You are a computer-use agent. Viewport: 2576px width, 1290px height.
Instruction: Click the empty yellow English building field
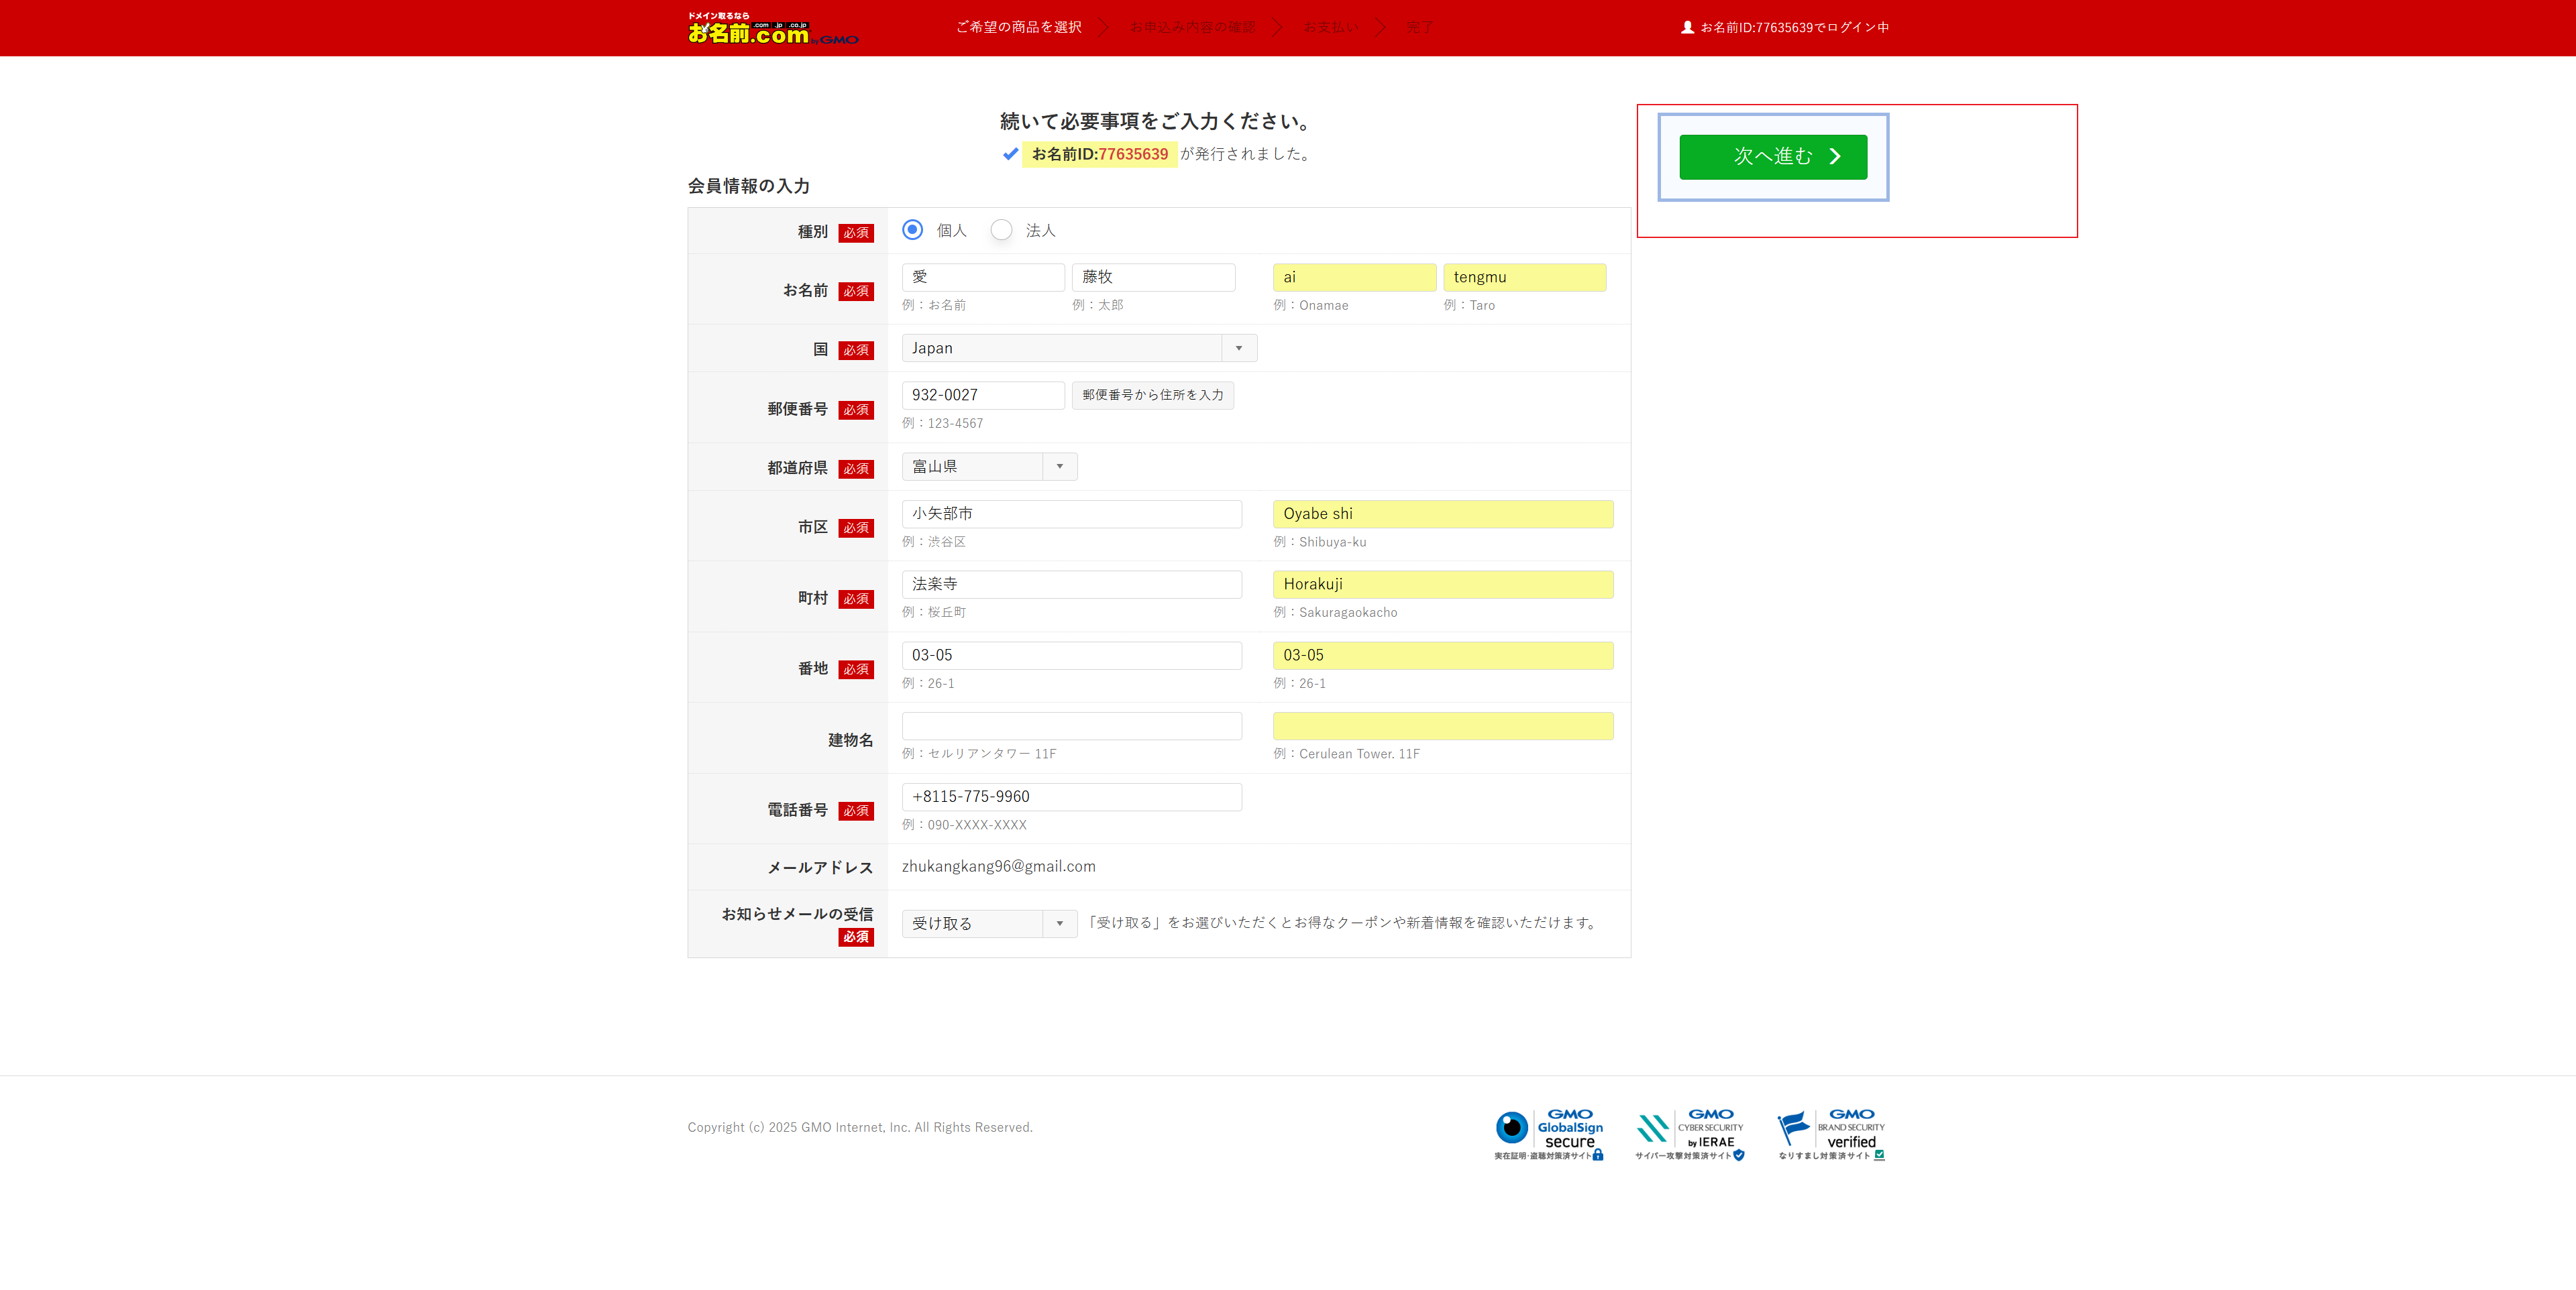1442,725
